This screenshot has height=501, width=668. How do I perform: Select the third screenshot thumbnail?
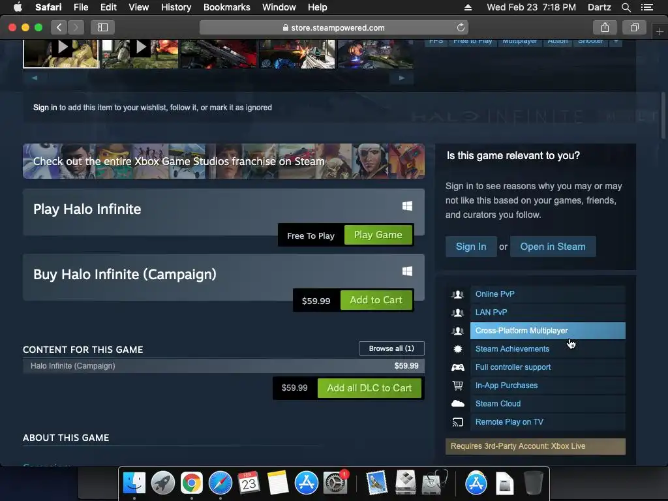coord(219,53)
